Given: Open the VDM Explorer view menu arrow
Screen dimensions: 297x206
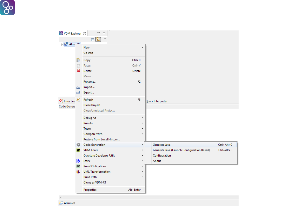Looking at the screenshot, I should click(x=105, y=38).
